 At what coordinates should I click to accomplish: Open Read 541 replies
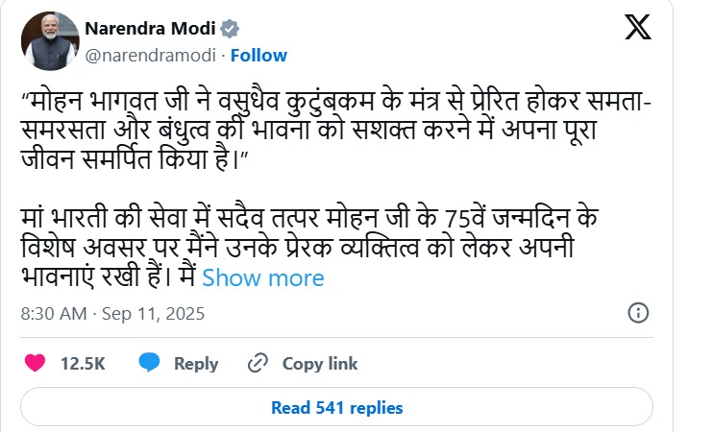coord(336,407)
